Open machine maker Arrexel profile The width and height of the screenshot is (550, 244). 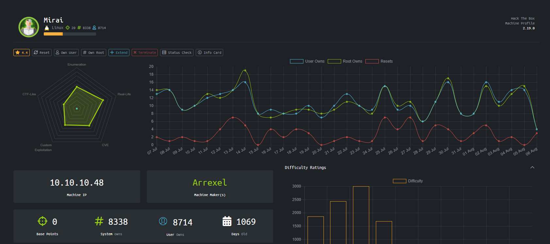pos(210,183)
